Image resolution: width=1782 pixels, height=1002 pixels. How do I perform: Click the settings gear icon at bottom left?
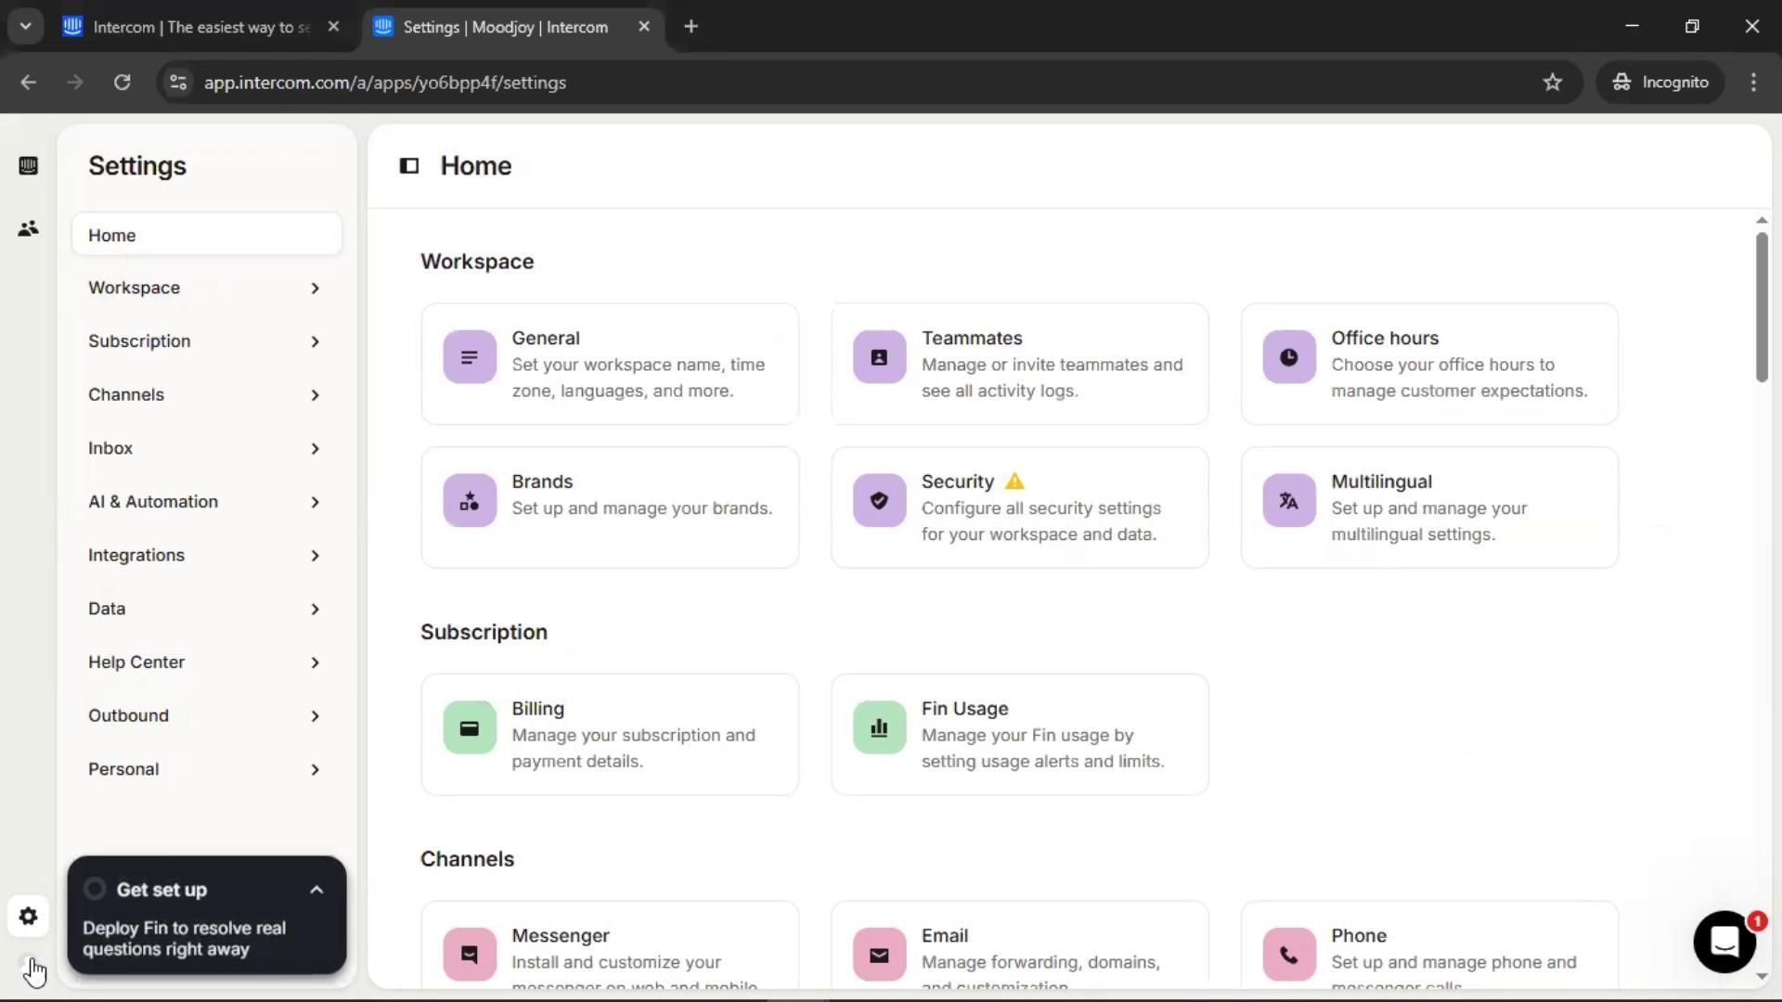[28, 917]
